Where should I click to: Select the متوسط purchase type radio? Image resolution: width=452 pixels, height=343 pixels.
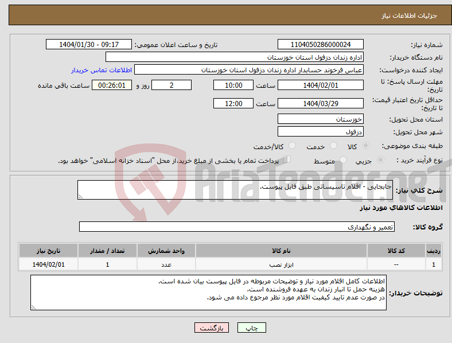pyautogui.click(x=343, y=159)
